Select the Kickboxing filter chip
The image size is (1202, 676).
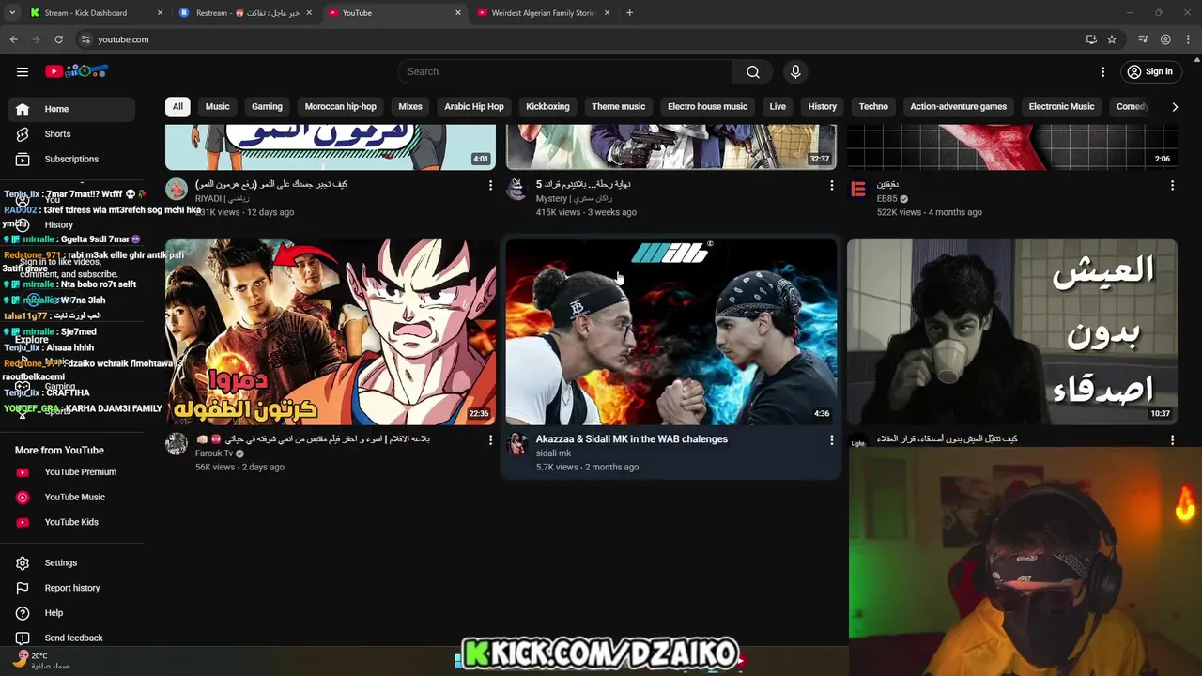pyautogui.click(x=547, y=106)
